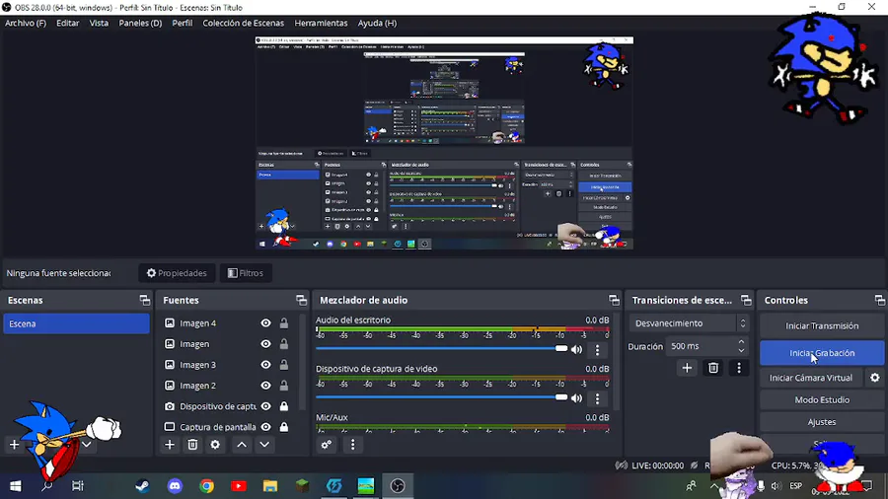
Task: Toggle lock on Imagen 3 source
Action: (284, 365)
